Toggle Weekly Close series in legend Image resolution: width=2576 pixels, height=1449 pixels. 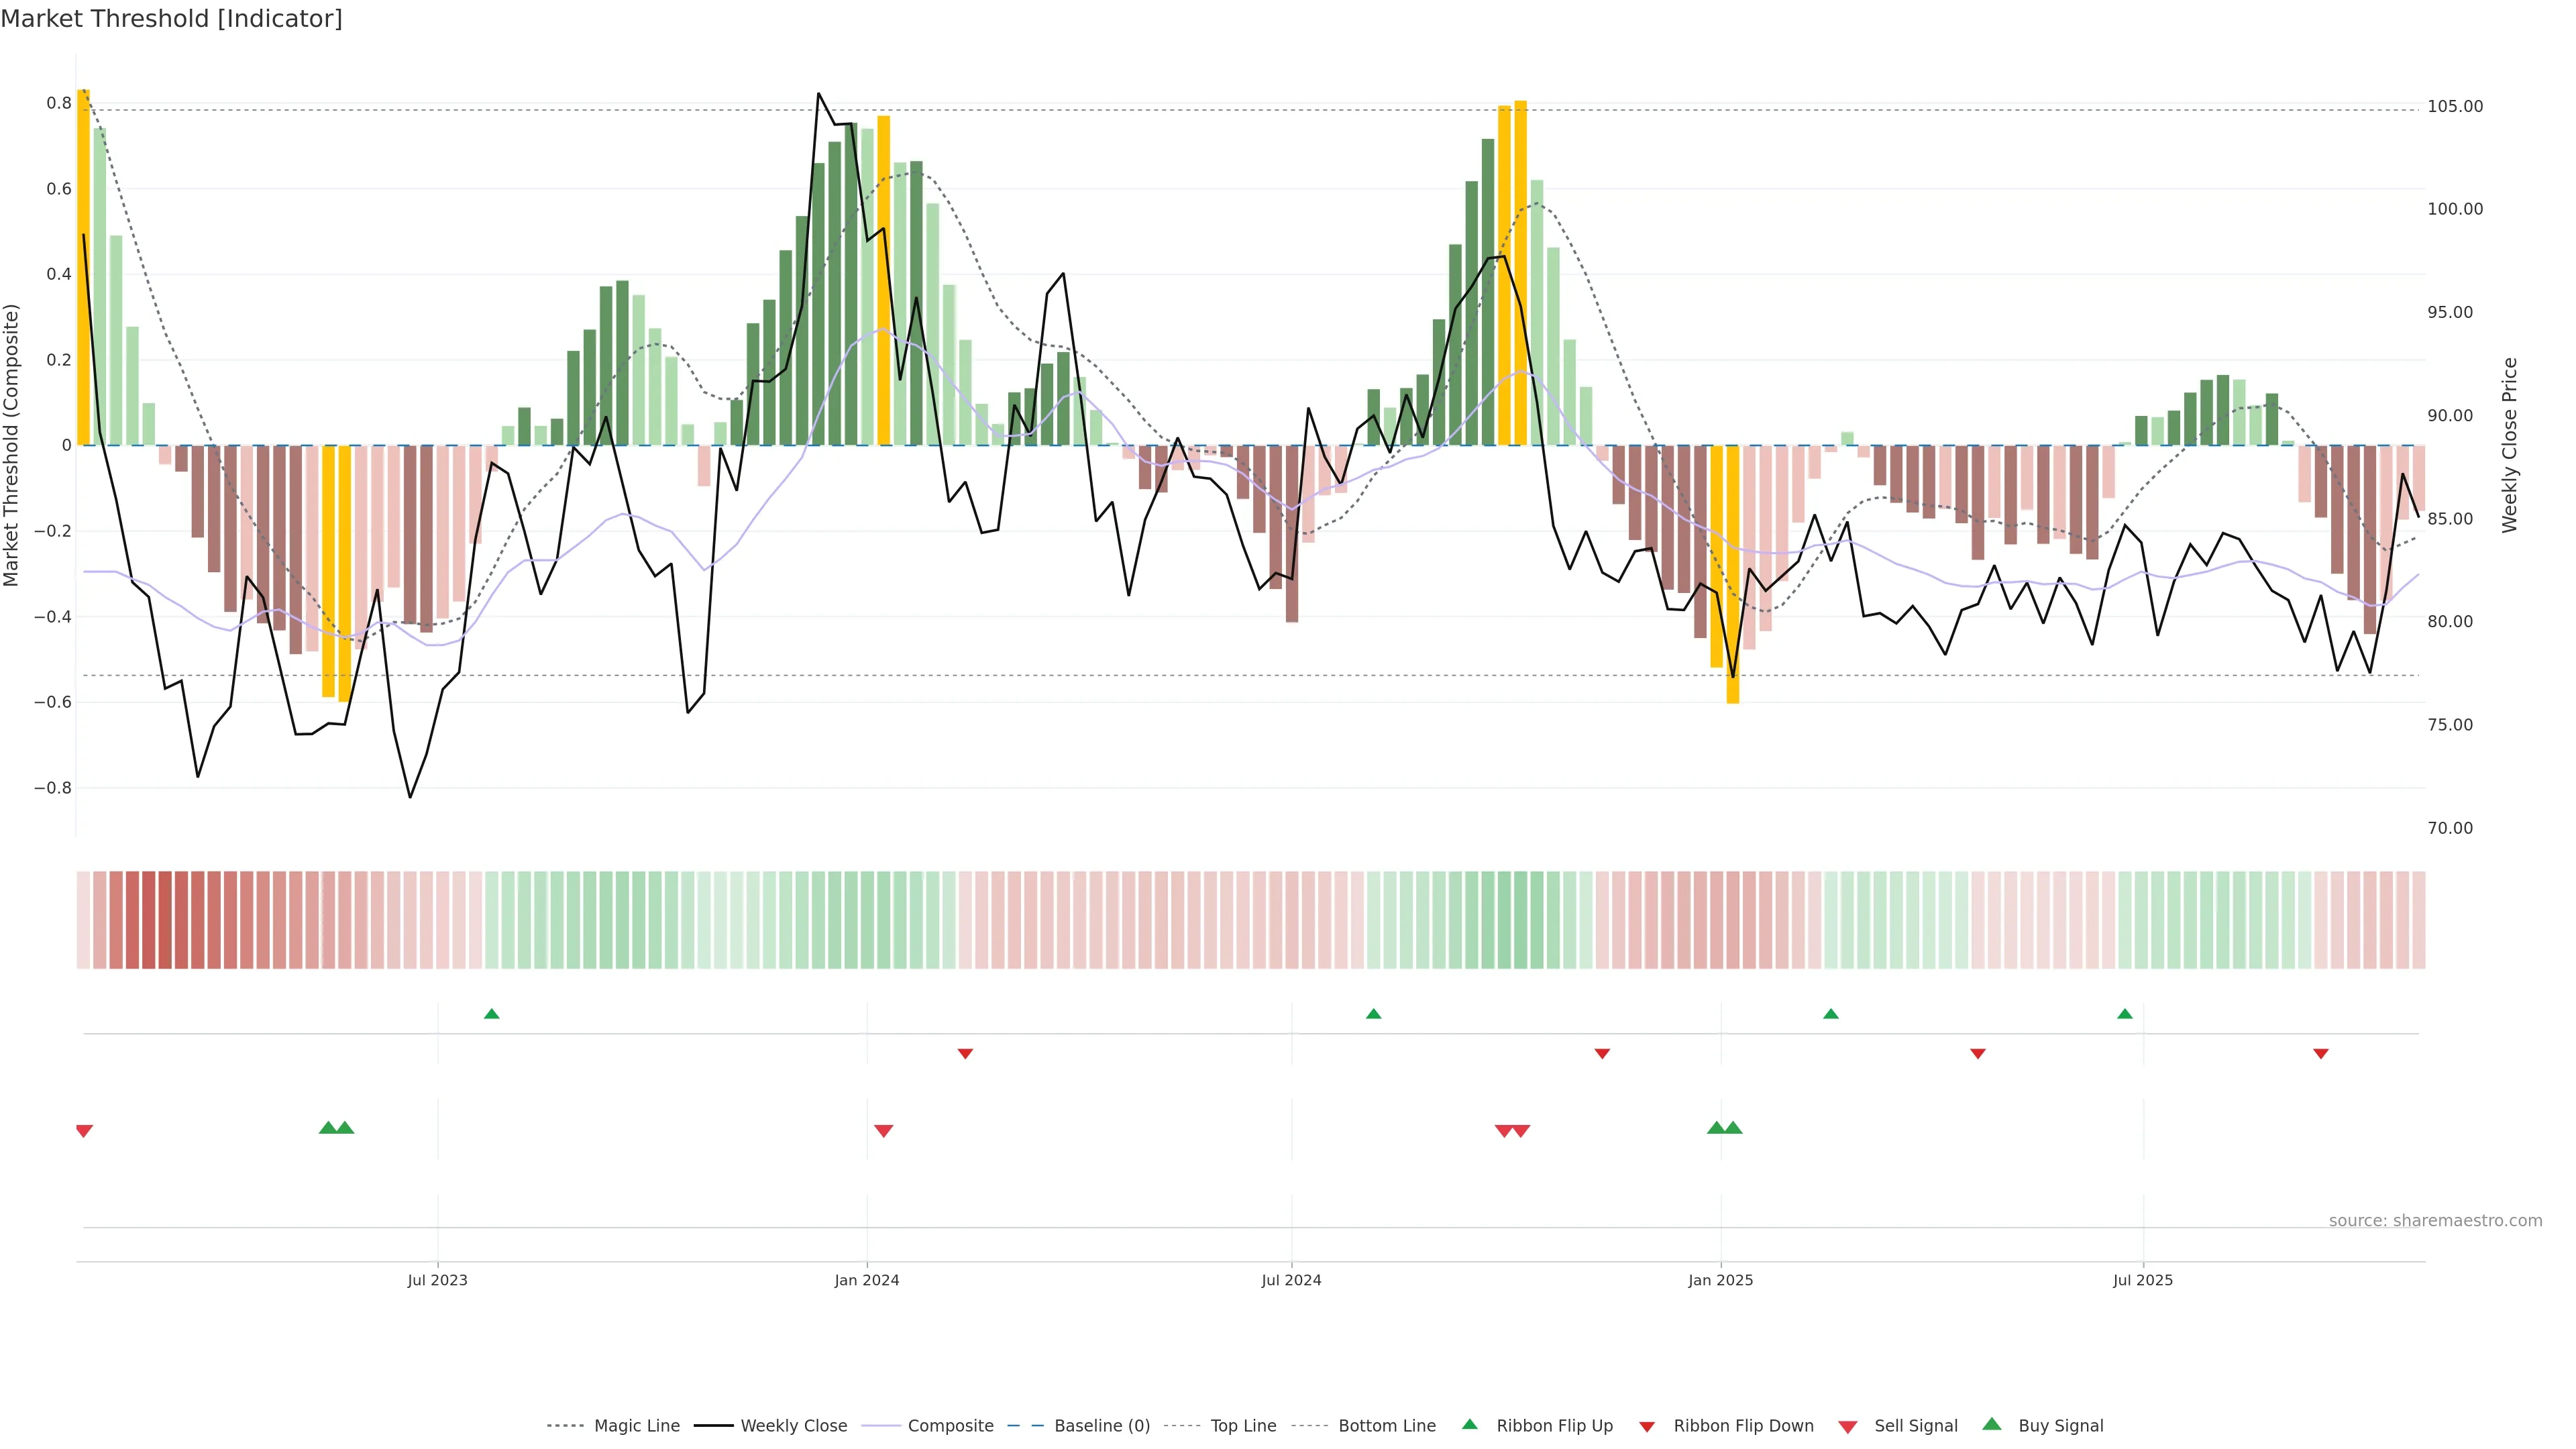793,1426
